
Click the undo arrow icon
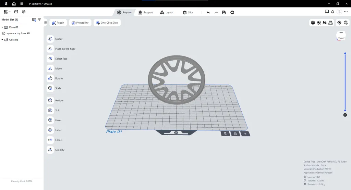click(x=208, y=12)
